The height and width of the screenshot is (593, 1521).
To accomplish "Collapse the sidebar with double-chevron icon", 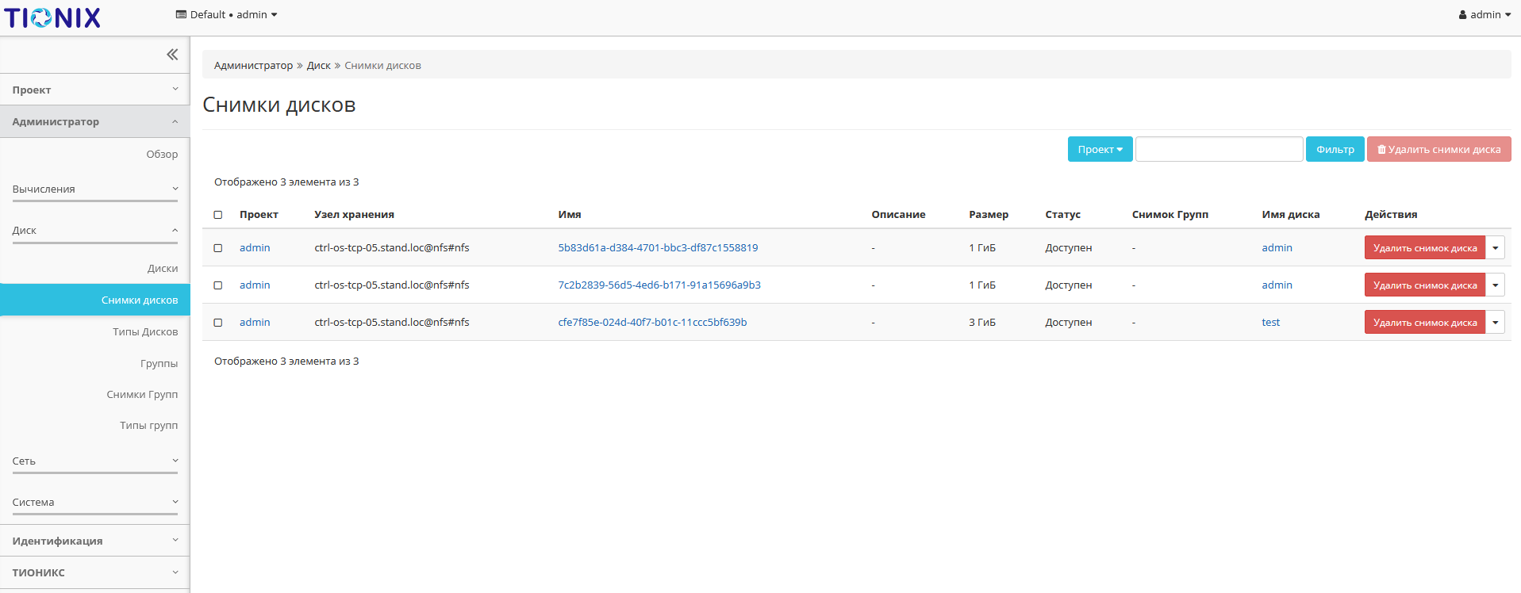I will (172, 55).
